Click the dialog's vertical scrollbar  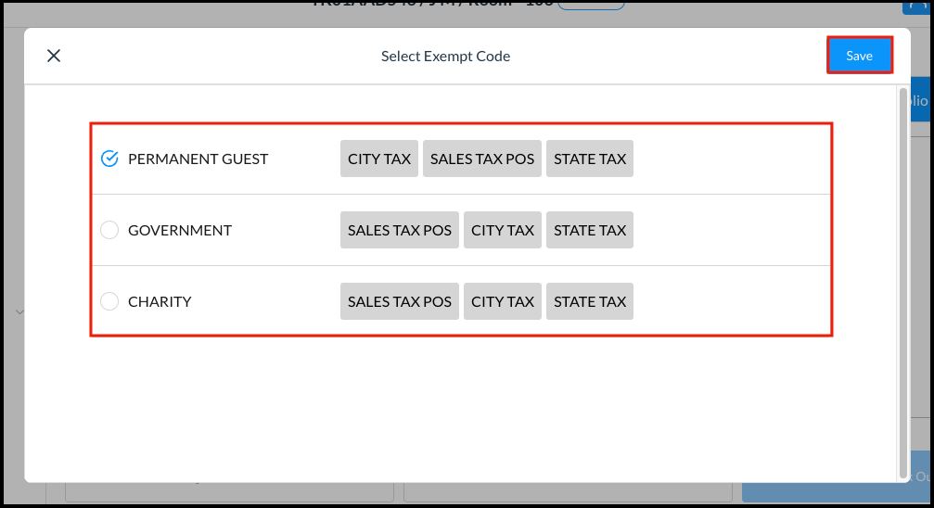pyautogui.click(x=903, y=278)
